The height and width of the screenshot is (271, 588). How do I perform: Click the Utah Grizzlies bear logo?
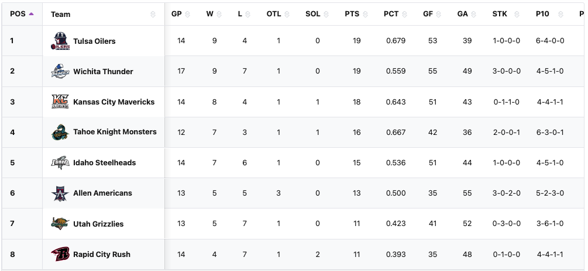click(x=60, y=224)
